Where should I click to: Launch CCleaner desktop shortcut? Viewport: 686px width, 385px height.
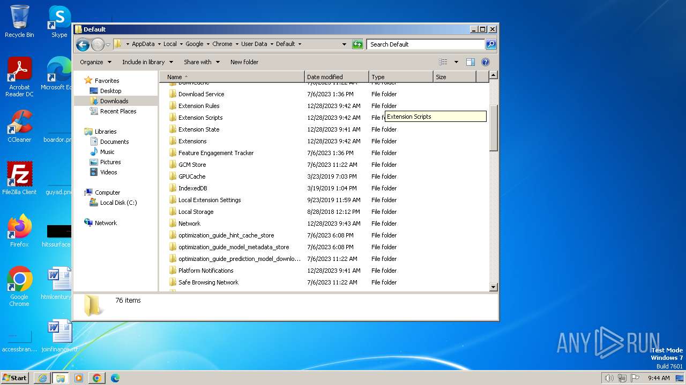19,126
